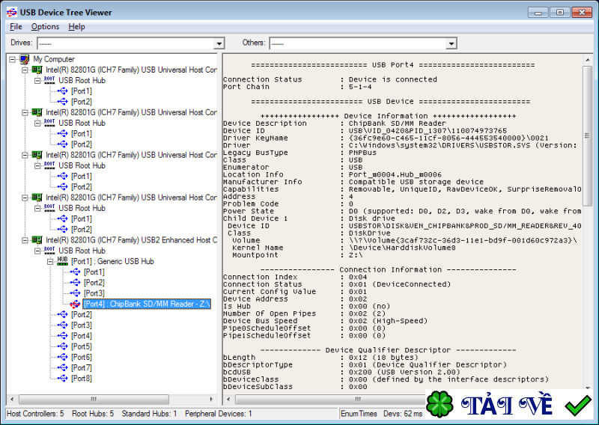Open the Help menu

point(76,27)
